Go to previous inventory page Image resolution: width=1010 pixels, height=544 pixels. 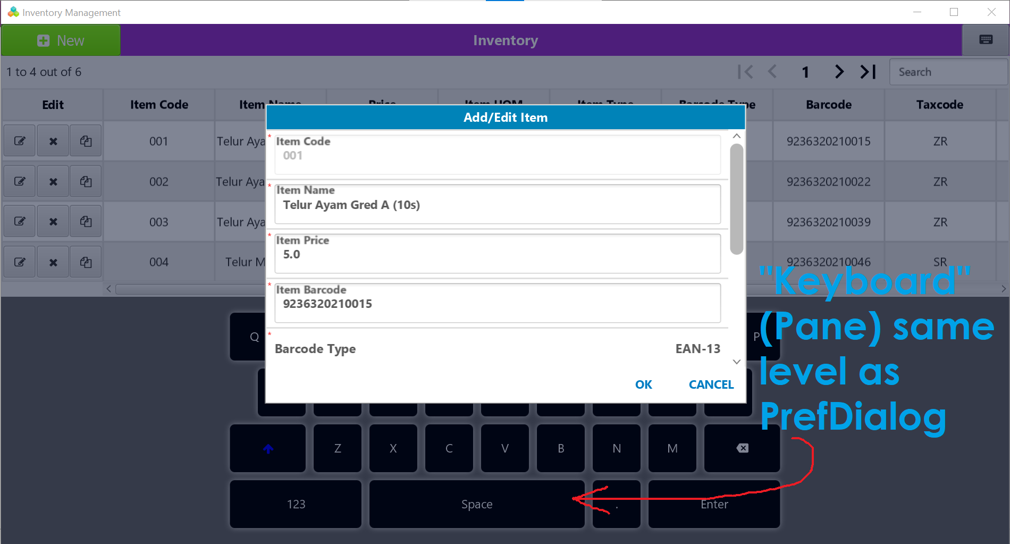pos(772,72)
